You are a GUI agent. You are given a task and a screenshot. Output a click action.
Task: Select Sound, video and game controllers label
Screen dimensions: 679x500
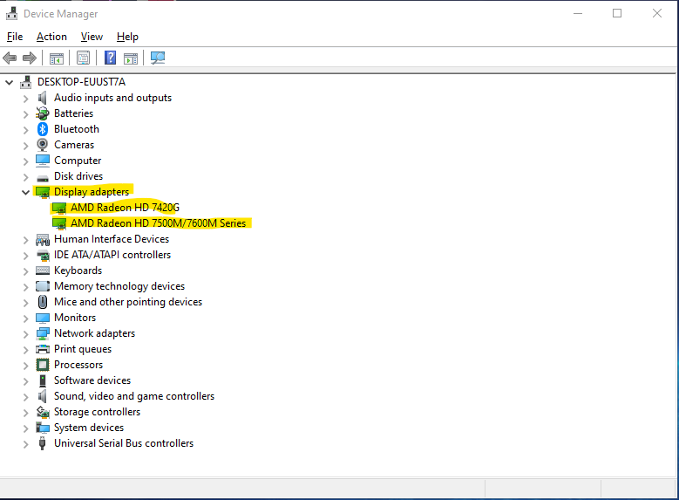134,396
